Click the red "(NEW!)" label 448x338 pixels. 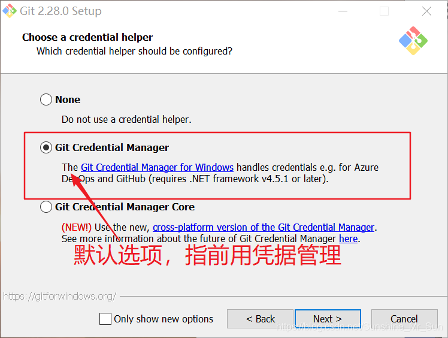coord(77,227)
